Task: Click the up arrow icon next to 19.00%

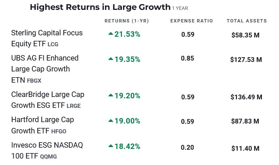Action: pyautogui.click(x=111, y=120)
